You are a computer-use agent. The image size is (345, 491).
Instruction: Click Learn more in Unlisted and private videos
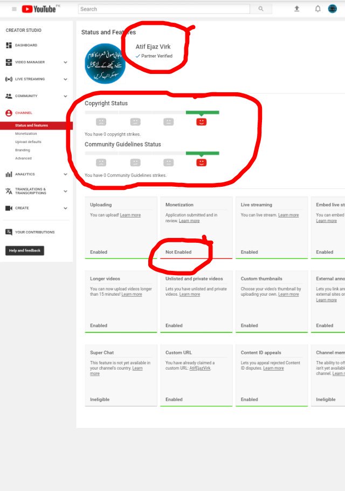click(x=190, y=295)
